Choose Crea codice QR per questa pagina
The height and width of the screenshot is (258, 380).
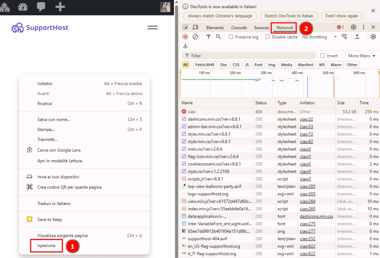click(84, 187)
